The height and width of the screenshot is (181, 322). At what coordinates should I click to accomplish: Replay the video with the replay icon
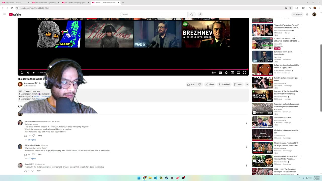coord(22,73)
